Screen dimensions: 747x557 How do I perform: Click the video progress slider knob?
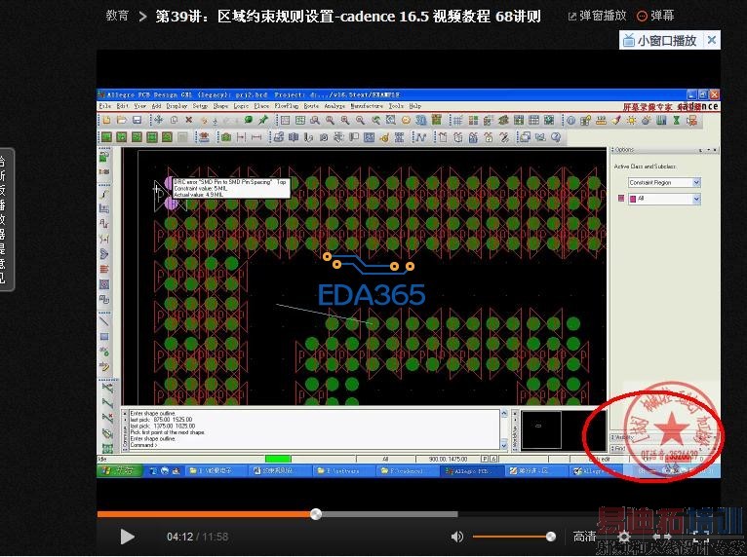315,514
